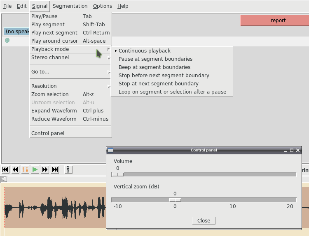Click the Control panel window menu icon

tap(110, 150)
